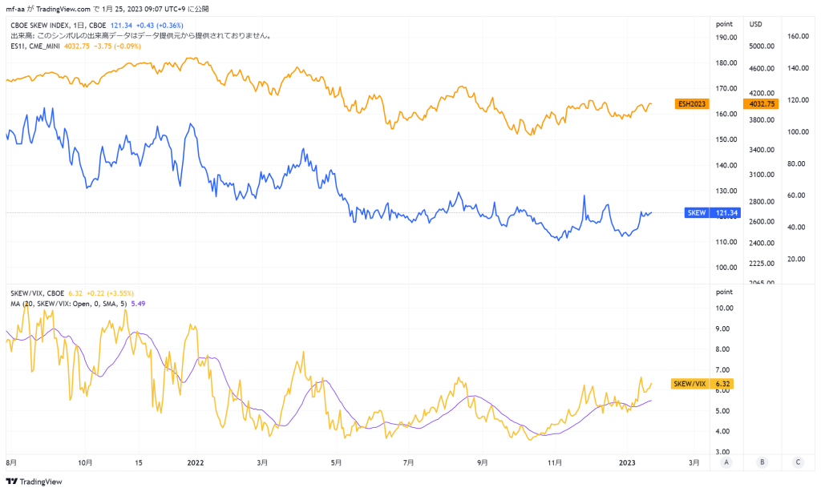
Task: Click the TradingView.com link in header
Action: tap(63, 9)
